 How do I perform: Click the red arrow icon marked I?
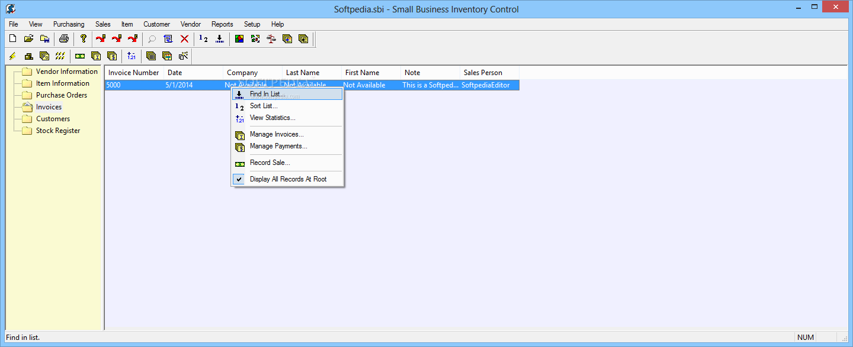pos(117,39)
